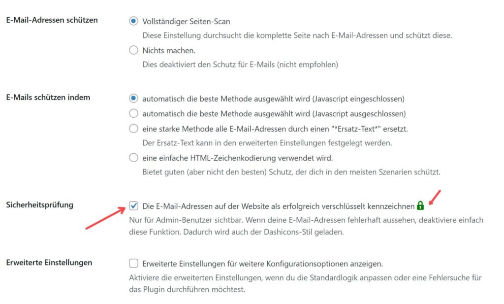Uncheck the verschlüsselt kennzeichnen checkbox
The width and height of the screenshot is (504, 304).
tap(133, 205)
